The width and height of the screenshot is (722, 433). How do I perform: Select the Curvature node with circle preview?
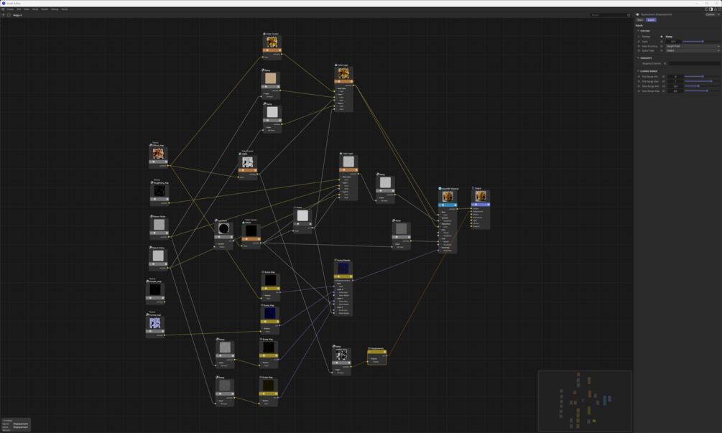click(223, 235)
